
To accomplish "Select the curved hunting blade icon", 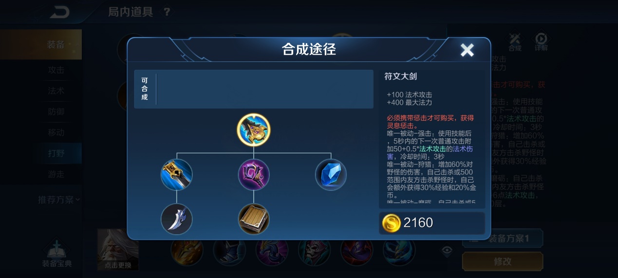I will (x=177, y=219).
